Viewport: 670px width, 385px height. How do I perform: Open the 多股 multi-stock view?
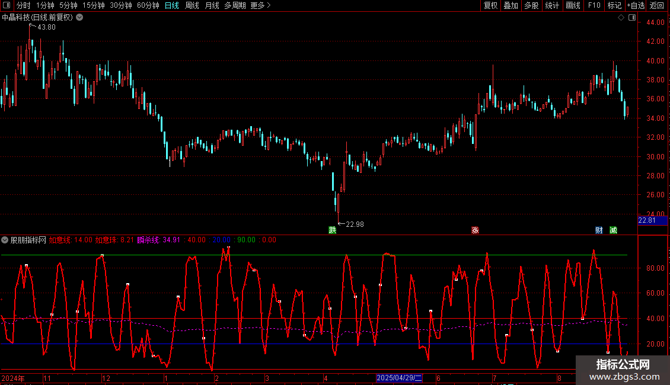pos(532,5)
